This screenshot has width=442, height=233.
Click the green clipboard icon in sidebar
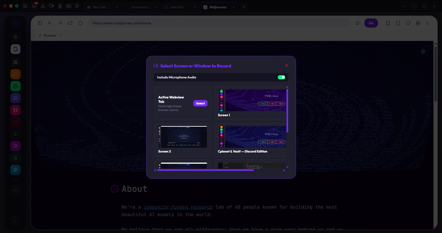click(x=15, y=158)
